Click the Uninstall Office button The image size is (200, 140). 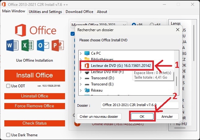[35, 96]
